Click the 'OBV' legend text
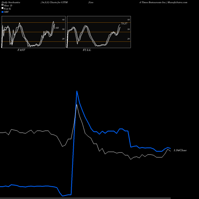This screenshot has width=199, height=199. point(6,12)
